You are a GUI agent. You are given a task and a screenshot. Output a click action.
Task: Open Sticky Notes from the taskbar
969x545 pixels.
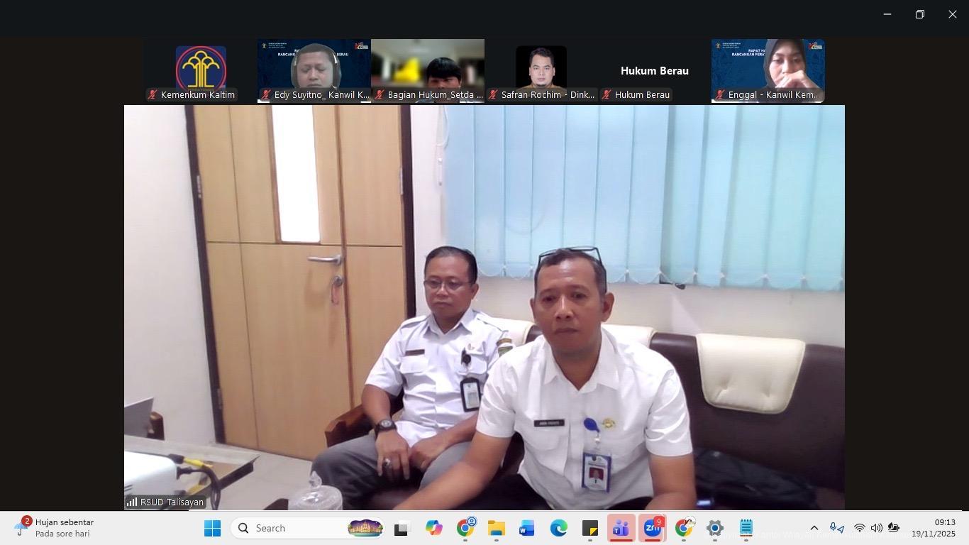pos(589,528)
